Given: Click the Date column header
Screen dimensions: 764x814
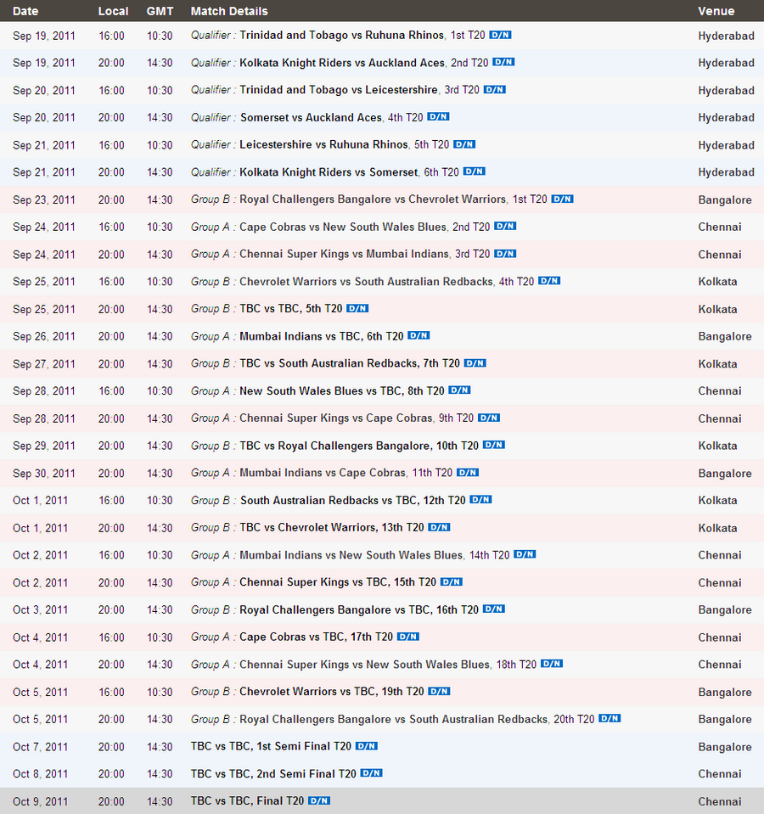Looking at the screenshot, I should point(25,11).
